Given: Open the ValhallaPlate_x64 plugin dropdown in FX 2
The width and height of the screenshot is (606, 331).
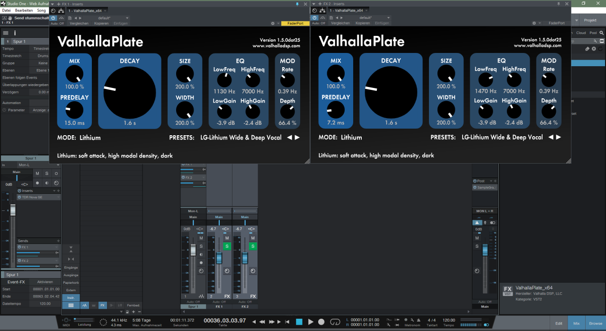Looking at the screenshot, I should (x=348, y=10).
